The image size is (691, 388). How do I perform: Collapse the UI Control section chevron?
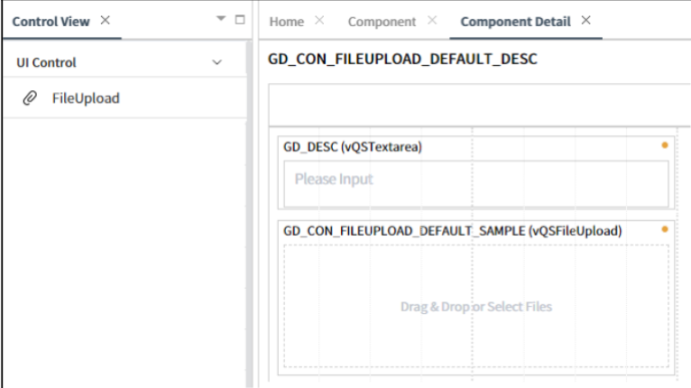coord(217,62)
